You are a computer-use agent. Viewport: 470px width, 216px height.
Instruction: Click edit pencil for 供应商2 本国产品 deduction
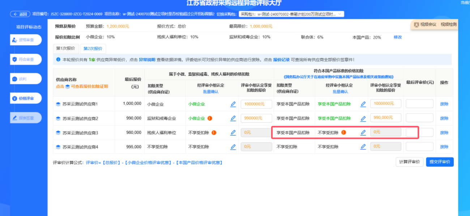363,118
